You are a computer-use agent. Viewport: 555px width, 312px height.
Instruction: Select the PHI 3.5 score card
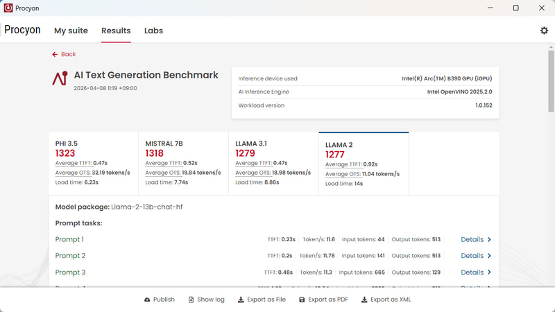(94, 164)
